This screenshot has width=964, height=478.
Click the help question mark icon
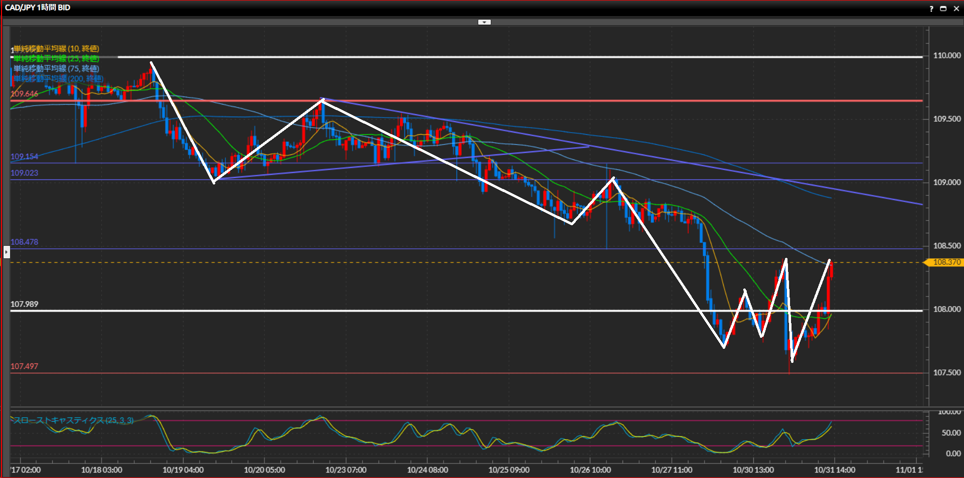(x=931, y=9)
